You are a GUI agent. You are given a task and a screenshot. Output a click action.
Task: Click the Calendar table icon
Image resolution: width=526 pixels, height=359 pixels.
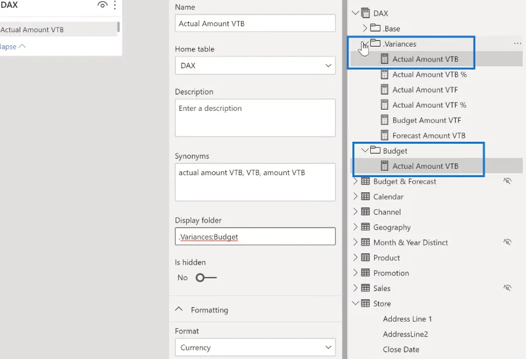(366, 196)
